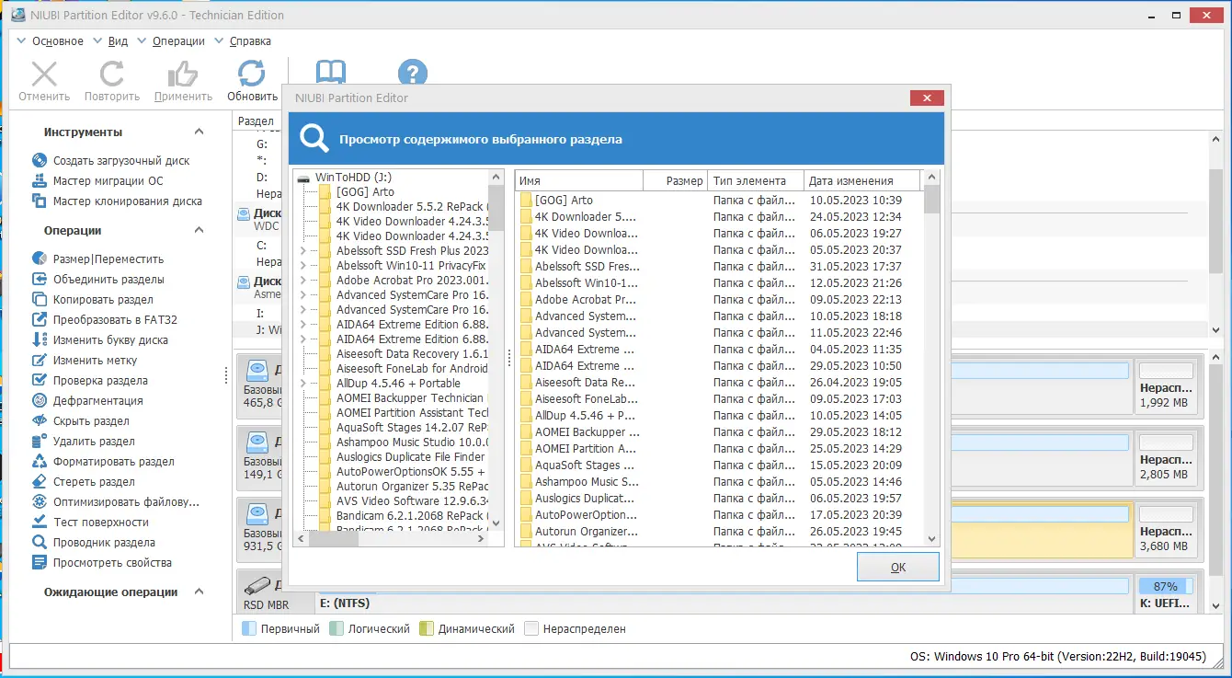Collapse the Ожидающие операции sidebar section
This screenshot has width=1232, height=678.
(x=200, y=592)
